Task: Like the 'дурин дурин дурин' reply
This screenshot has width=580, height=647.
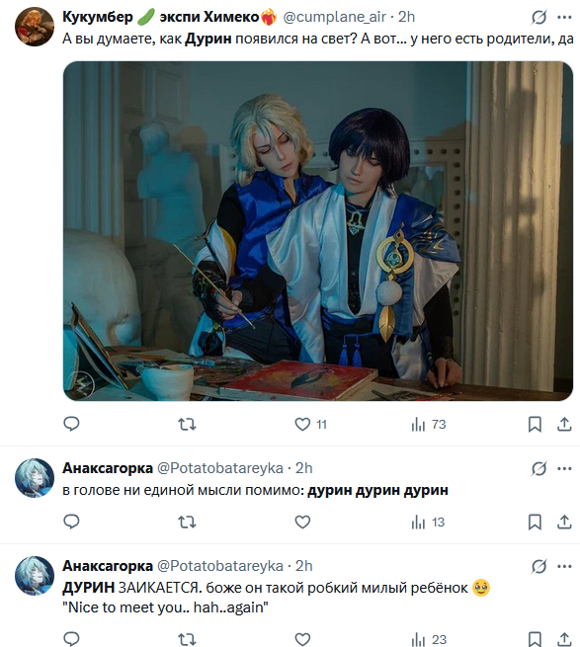Action: pyautogui.click(x=302, y=522)
